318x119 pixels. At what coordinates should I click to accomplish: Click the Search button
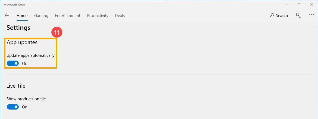(279, 16)
